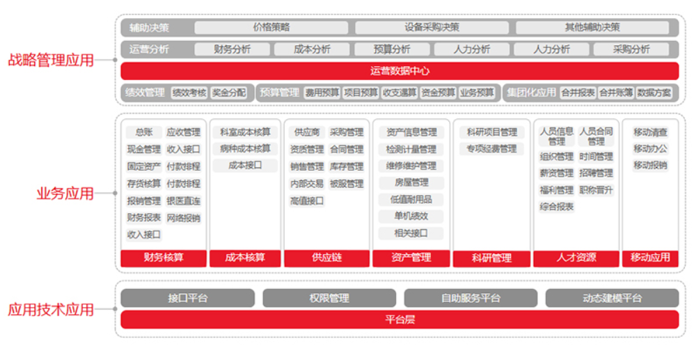The image size is (694, 346).
Task: Click the 价格策略 box
Action: (x=271, y=28)
